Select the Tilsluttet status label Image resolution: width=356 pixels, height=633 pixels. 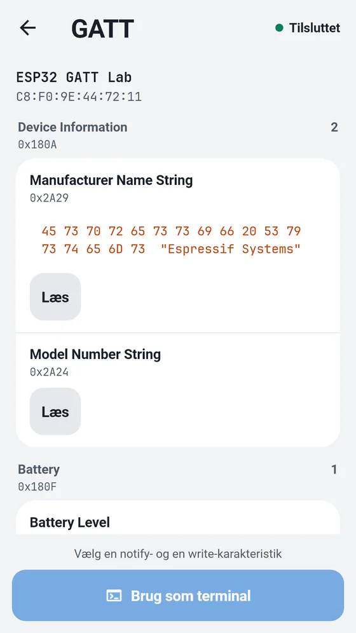coord(315,28)
